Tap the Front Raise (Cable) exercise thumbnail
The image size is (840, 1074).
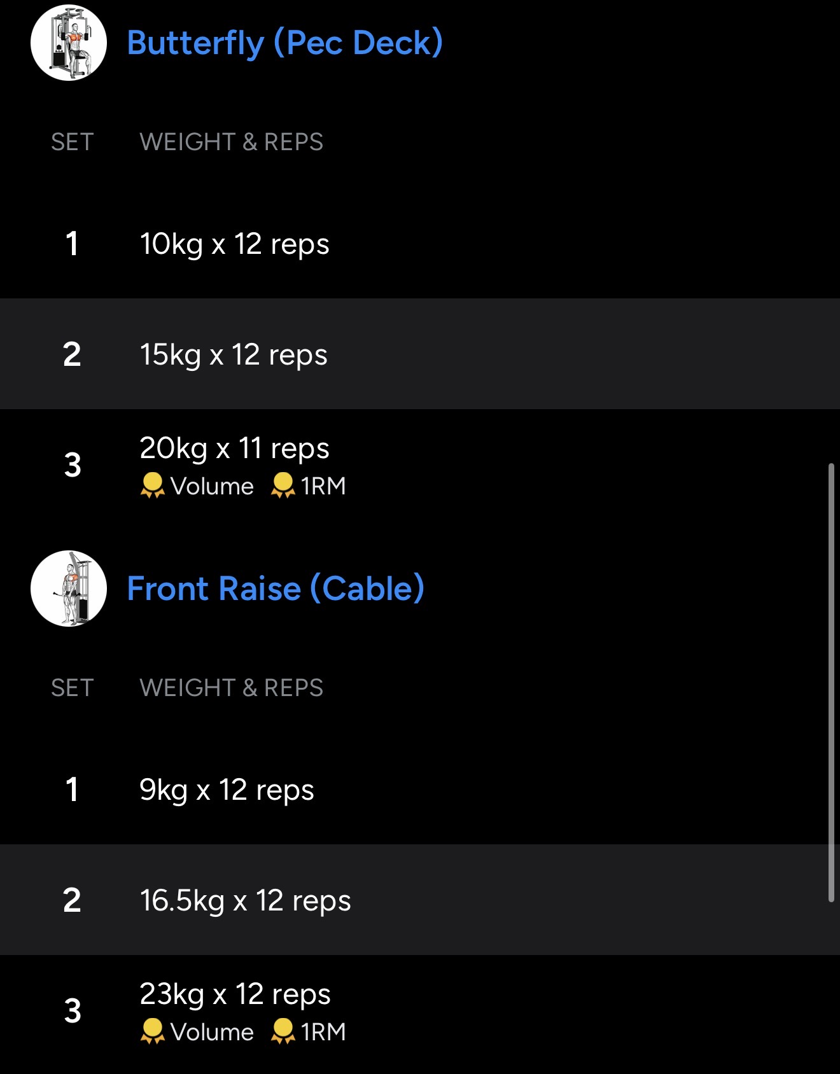tap(69, 589)
